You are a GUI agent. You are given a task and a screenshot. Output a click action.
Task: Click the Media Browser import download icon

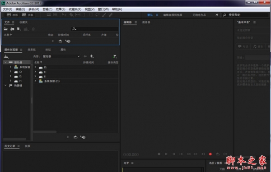point(6,56)
